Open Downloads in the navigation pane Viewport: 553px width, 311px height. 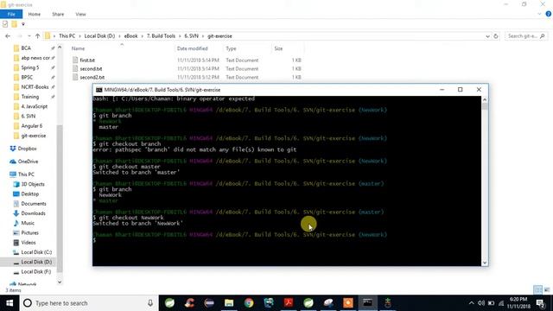pos(33,213)
